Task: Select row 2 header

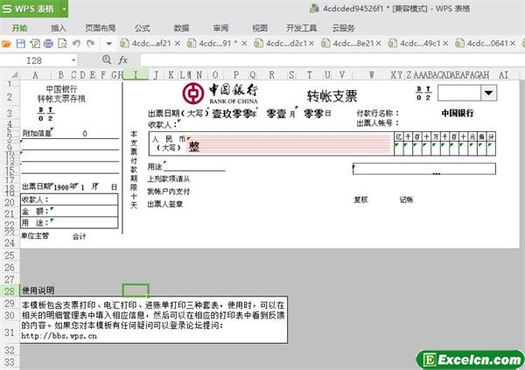Action: tap(10, 97)
